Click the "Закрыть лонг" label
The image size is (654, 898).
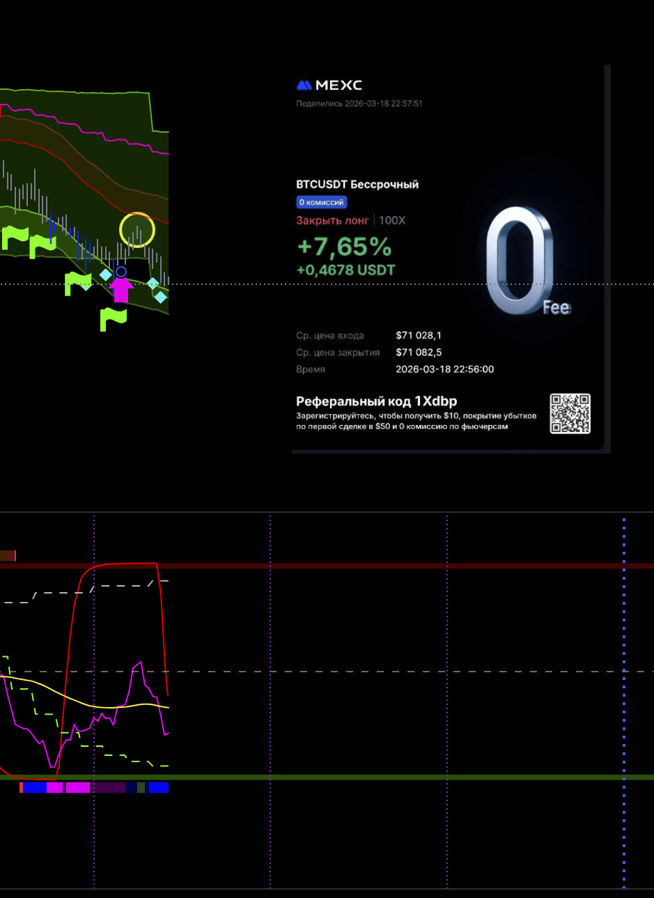[x=332, y=220]
